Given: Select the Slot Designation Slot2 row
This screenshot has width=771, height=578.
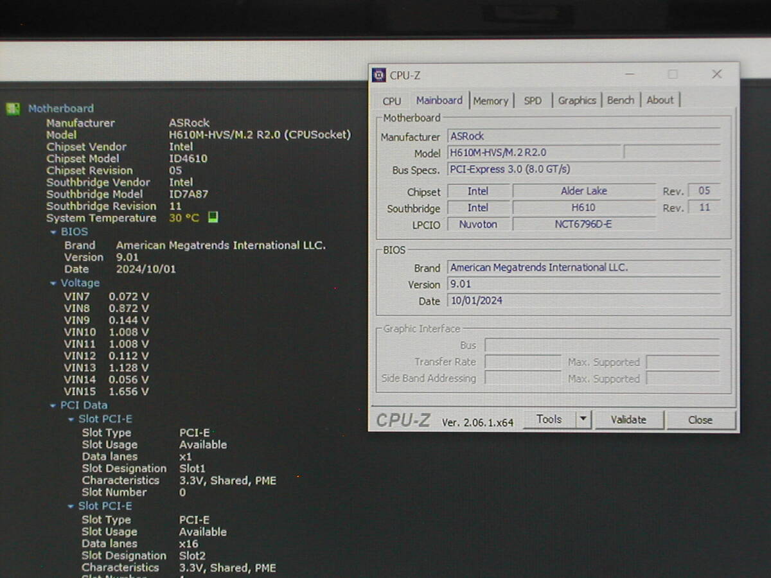Looking at the screenshot, I should click(x=144, y=556).
